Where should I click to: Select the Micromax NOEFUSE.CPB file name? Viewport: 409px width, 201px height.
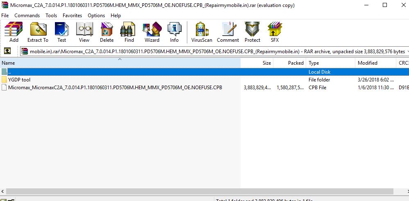pos(115,87)
